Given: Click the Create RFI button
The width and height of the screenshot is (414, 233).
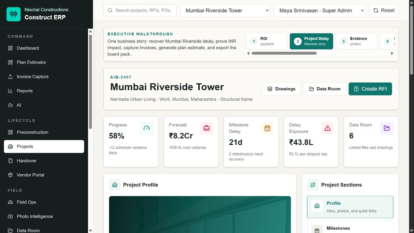Looking at the screenshot, I should [370, 89].
